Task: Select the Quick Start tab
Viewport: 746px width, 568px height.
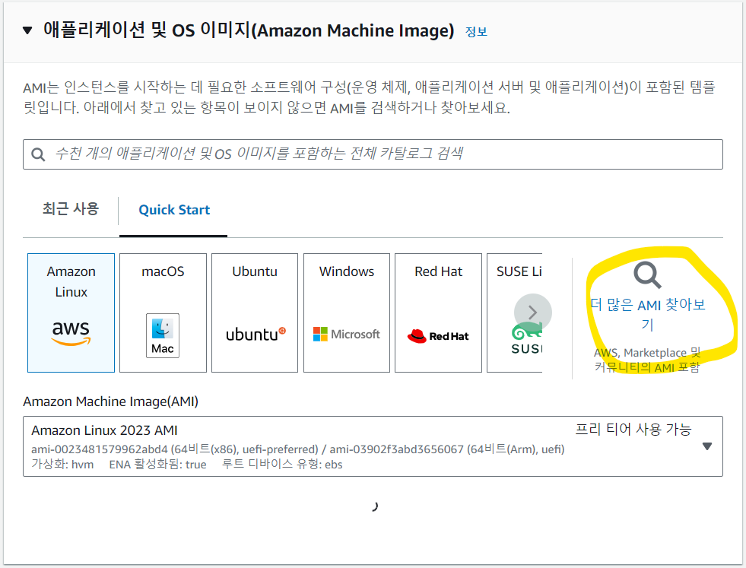Action: coord(174,210)
